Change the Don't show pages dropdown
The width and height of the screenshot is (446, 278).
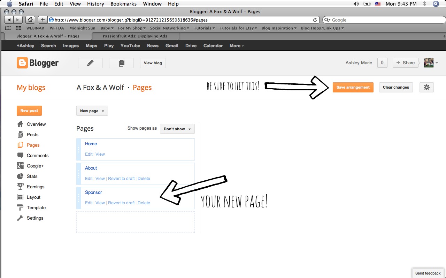click(x=177, y=129)
